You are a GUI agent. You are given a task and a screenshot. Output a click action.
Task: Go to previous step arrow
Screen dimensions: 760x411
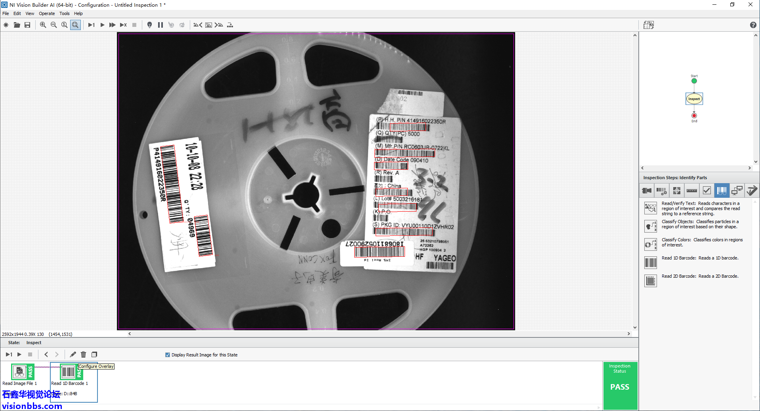(x=46, y=354)
